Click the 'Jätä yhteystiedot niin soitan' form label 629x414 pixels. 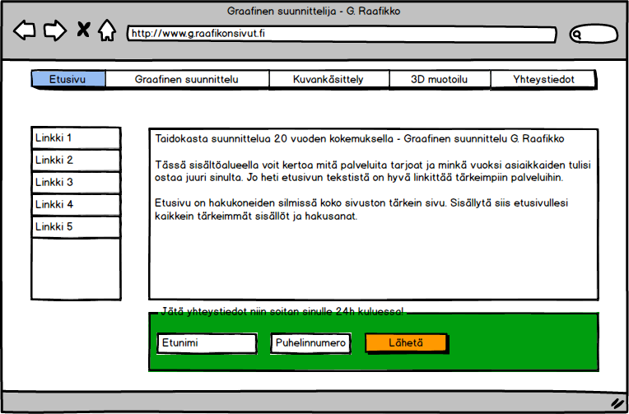pyautogui.click(x=282, y=312)
